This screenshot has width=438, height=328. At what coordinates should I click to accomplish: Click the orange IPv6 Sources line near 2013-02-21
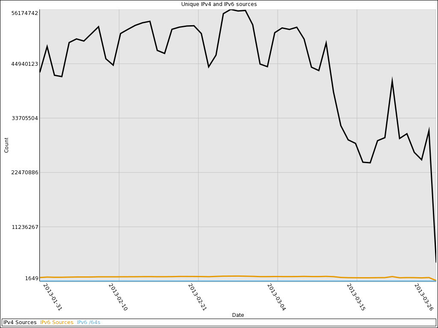click(198, 276)
